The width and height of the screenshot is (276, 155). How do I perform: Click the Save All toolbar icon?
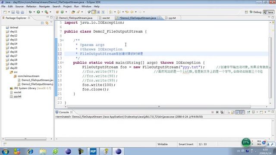pyautogui.click(x=18, y=12)
